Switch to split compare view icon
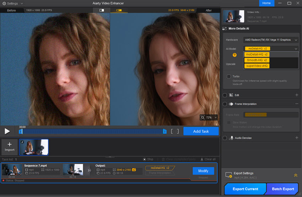The height and width of the screenshot is (197, 302). 119,10
